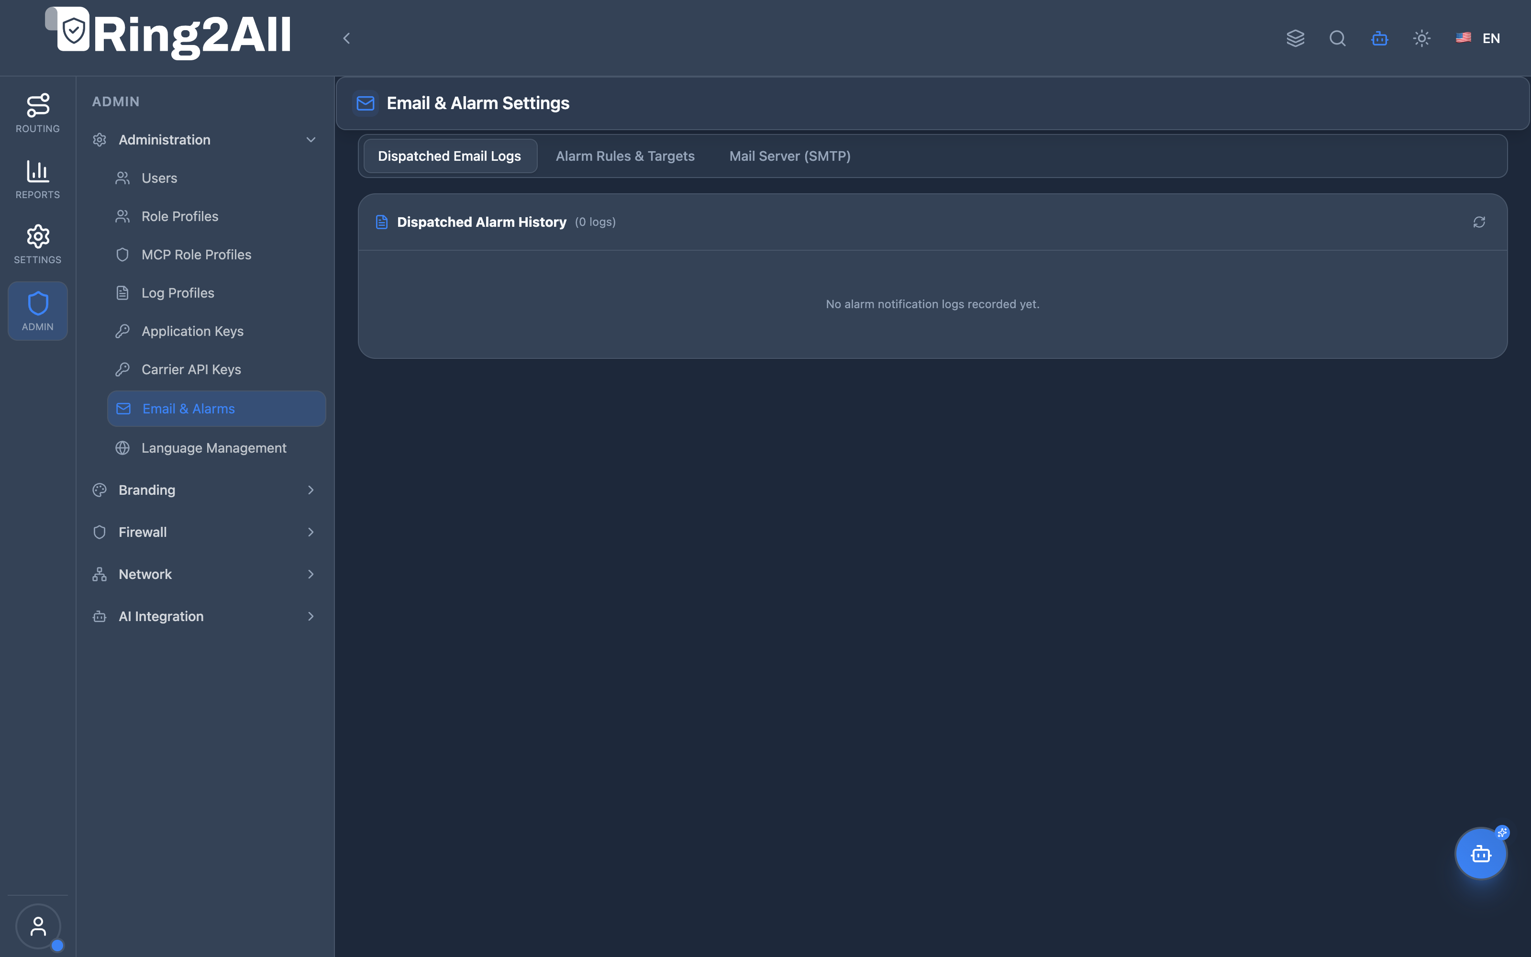1531x957 pixels.
Task: Click the Carrier API Keys key icon
Action: click(123, 369)
